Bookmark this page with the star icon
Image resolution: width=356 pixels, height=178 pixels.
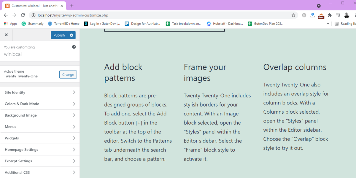coord(293,15)
